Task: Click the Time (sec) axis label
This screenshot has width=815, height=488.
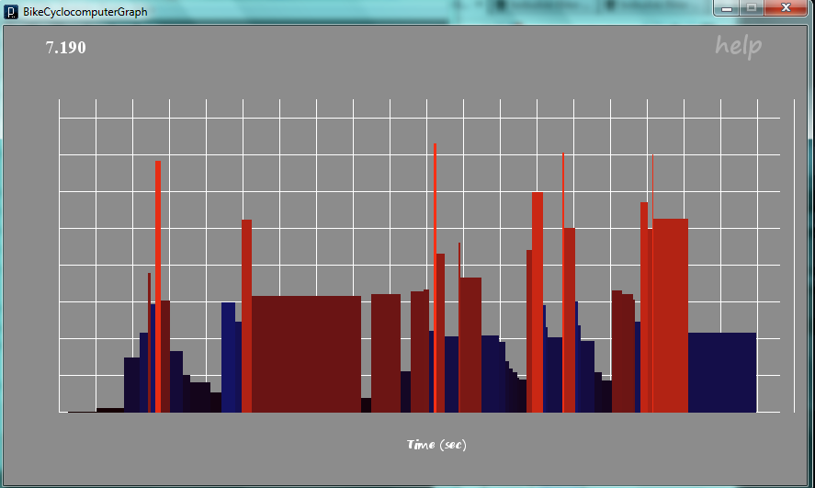Action: 436,445
